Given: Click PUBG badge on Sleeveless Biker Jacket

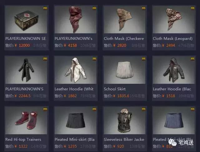Looking at the screenshot, I should point(144,109).
